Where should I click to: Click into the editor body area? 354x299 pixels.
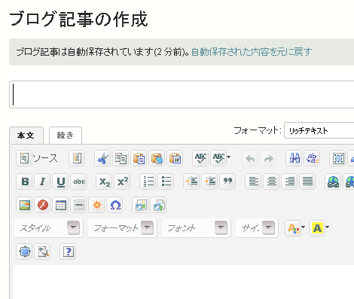(x=184, y=282)
